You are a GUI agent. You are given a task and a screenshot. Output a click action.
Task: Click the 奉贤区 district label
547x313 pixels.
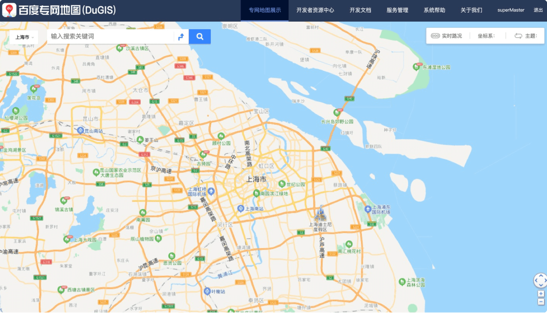tap(256, 300)
